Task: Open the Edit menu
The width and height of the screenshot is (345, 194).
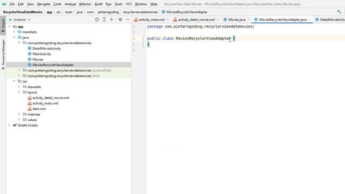Action: pyautogui.click(x=20, y=4)
